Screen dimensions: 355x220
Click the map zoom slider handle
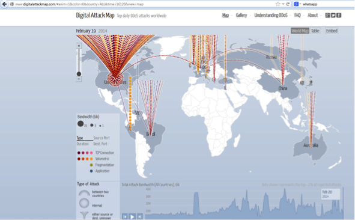pos(79,74)
